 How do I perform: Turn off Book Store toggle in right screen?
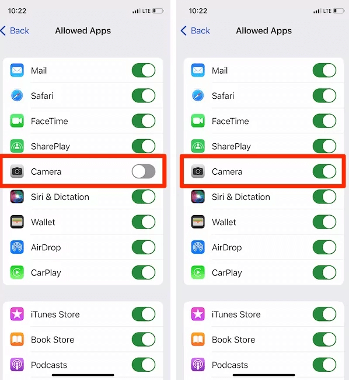pyautogui.click(x=324, y=339)
